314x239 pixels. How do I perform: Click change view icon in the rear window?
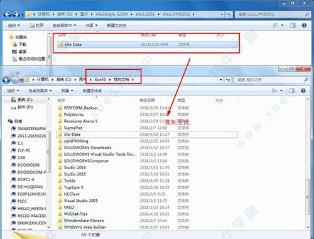[276, 25]
